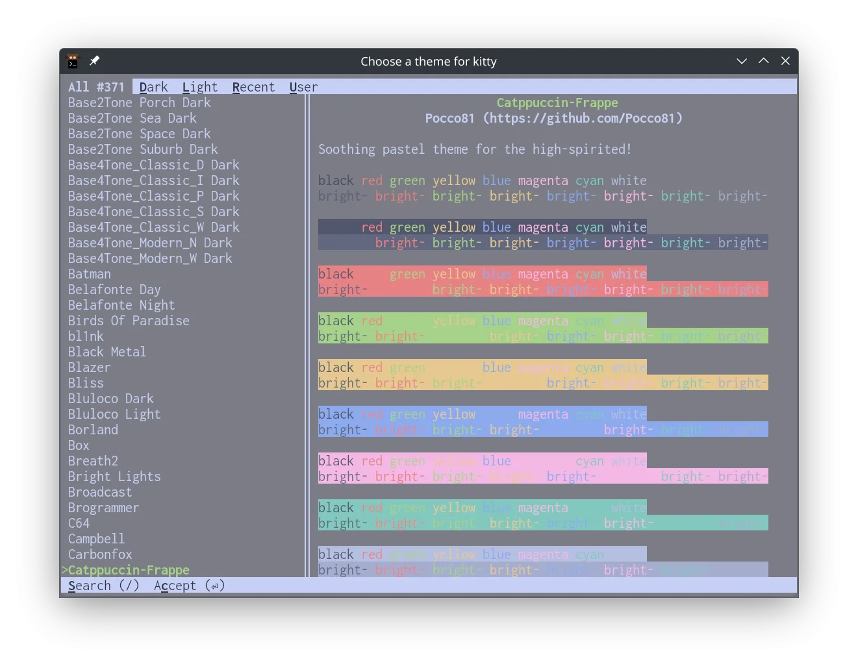Select the Batman theme
This screenshot has height=668, width=858.
pyautogui.click(x=89, y=274)
